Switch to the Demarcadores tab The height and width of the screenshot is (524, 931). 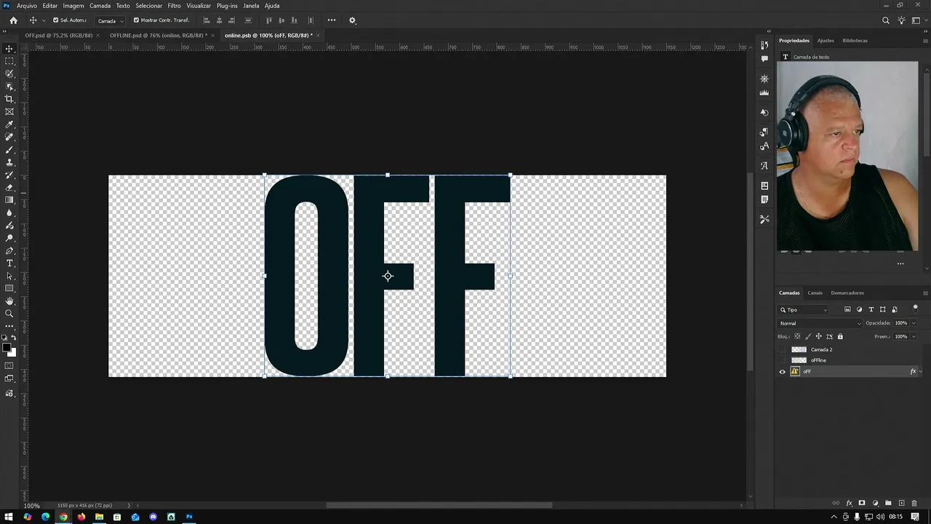847,293
